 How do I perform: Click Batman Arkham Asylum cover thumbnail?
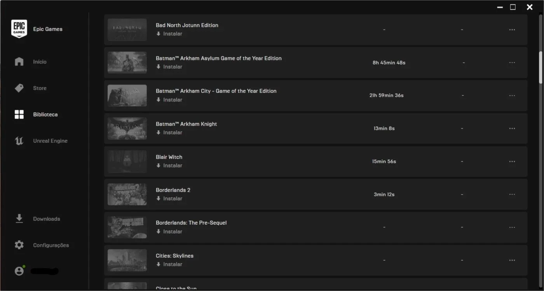click(127, 62)
